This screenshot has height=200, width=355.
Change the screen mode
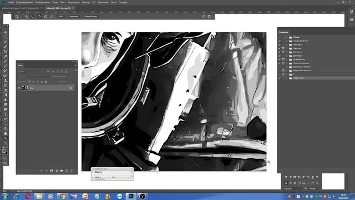click(x=6, y=163)
